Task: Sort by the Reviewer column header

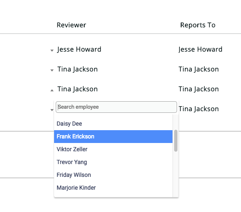Action: (71, 25)
